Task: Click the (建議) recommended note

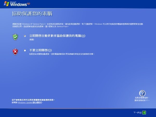Action: [32, 40]
